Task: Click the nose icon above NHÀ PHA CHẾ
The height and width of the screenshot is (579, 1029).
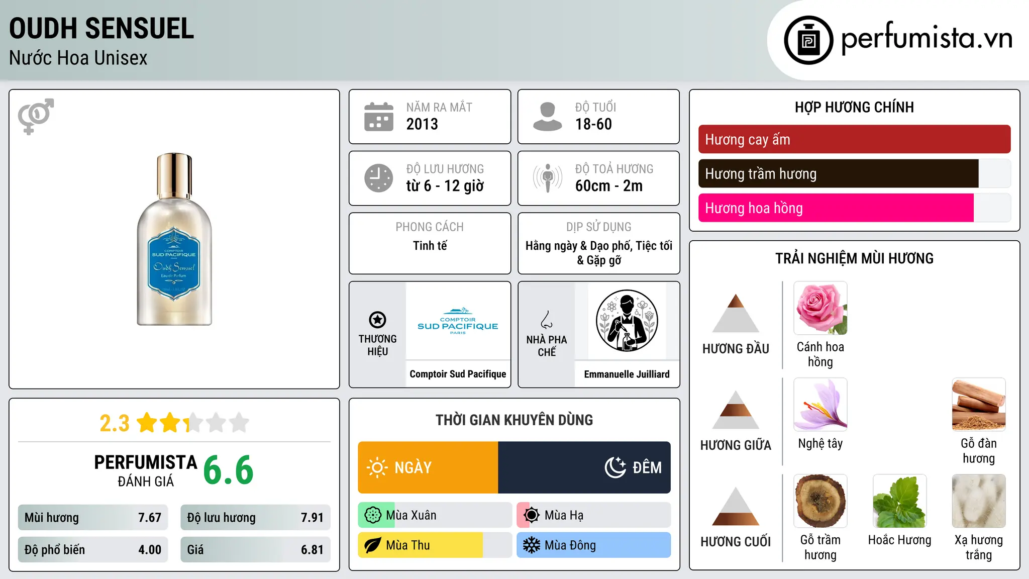Action: pyautogui.click(x=547, y=320)
